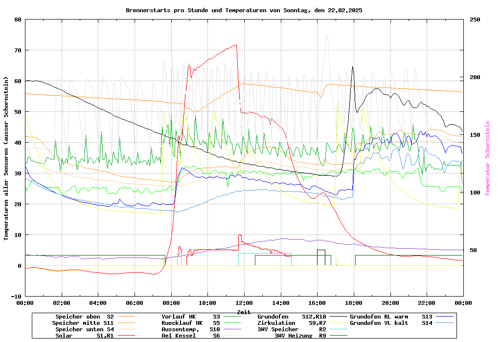501x342 pixels.
Task: Click the 18:00 tick label on time axis
Action: click(354, 303)
